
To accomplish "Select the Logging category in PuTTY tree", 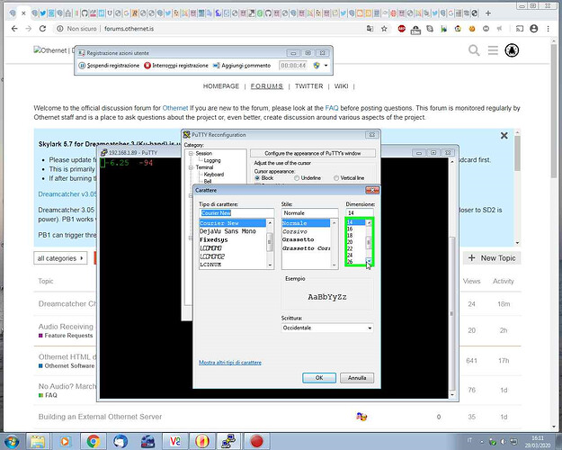I will click(x=212, y=160).
